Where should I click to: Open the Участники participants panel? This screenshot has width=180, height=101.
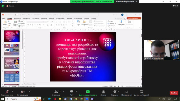(x=56, y=93)
